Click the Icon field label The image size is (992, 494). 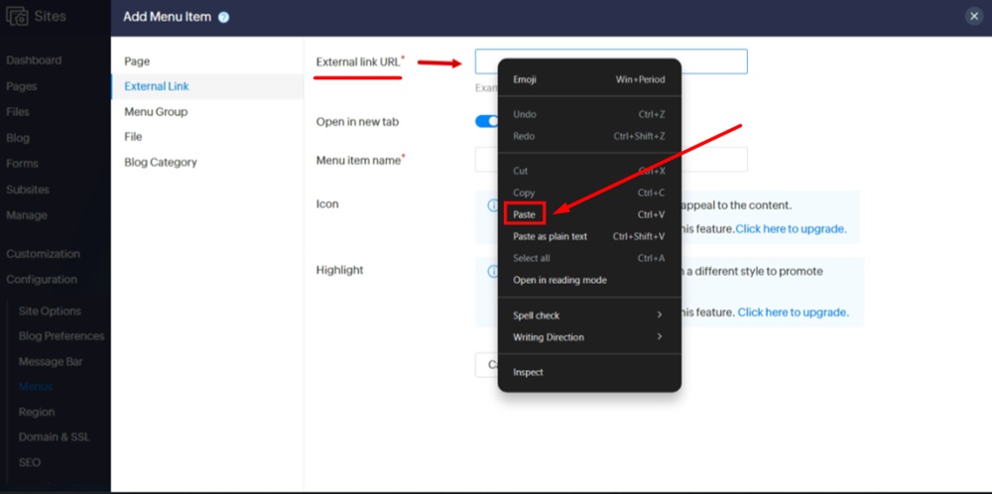pos(327,203)
